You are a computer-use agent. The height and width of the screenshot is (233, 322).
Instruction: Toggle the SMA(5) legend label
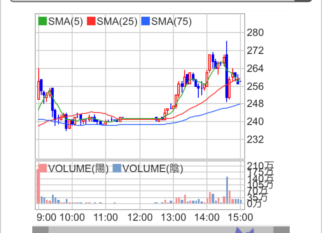click(x=66, y=21)
